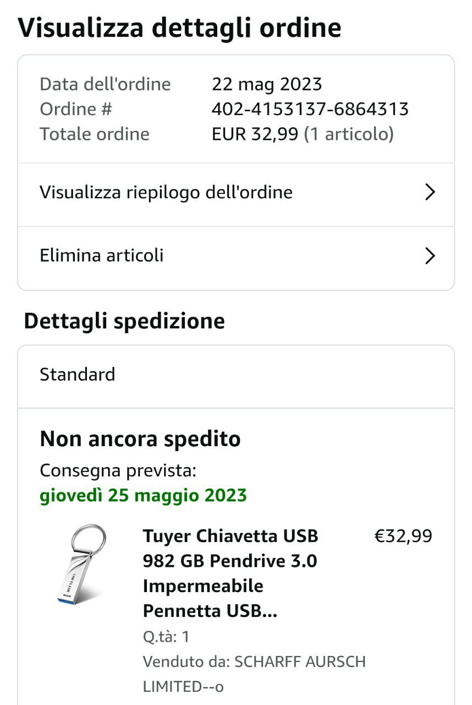Open the Elimina articoli option

[x=236, y=256]
